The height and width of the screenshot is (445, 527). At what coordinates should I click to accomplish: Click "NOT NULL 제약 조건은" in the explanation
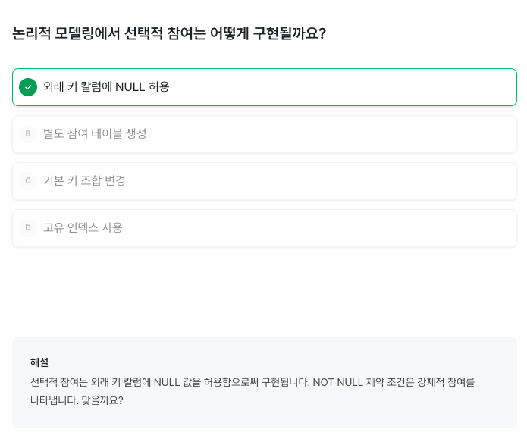click(364, 382)
